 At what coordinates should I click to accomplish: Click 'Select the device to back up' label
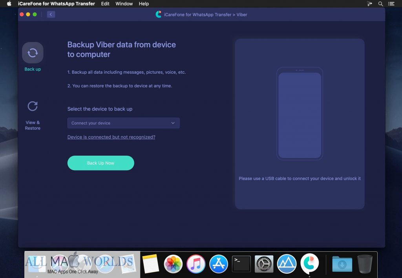click(x=100, y=109)
